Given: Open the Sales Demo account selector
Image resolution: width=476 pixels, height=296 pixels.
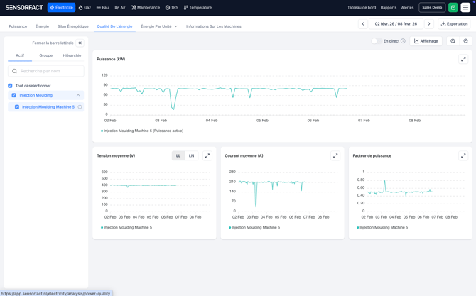Looking at the screenshot, I should click(432, 8).
